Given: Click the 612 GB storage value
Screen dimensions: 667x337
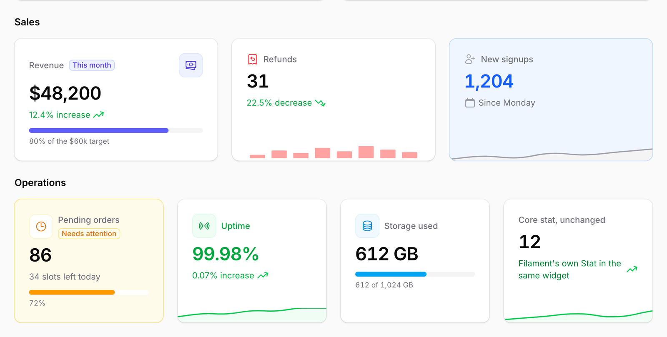Looking at the screenshot, I should [x=387, y=254].
